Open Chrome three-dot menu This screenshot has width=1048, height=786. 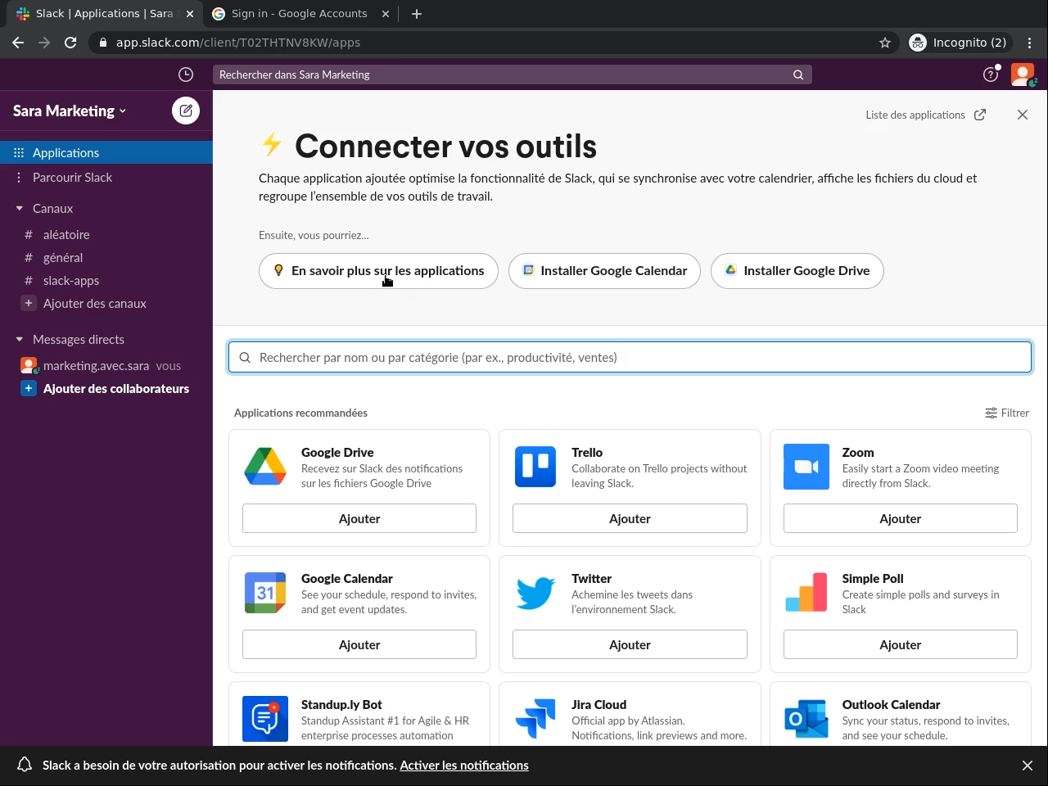1030,43
